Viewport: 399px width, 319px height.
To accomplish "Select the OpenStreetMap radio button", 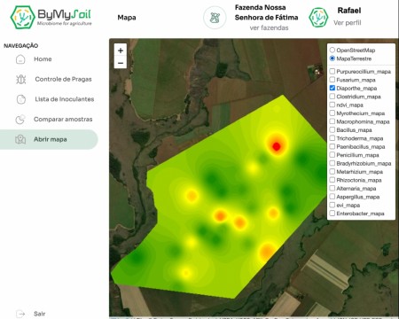I will coord(332,50).
